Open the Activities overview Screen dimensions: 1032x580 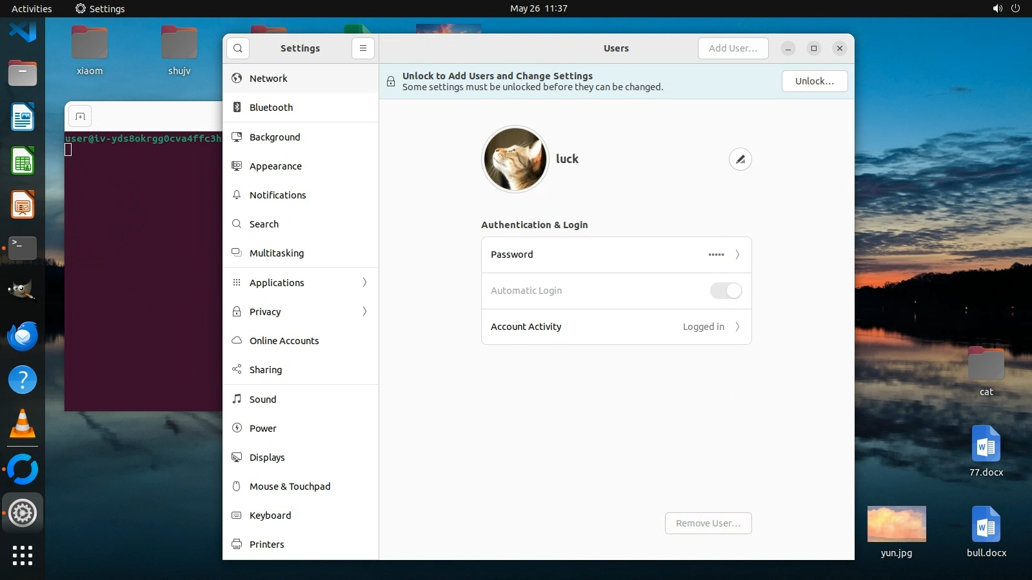click(x=32, y=8)
